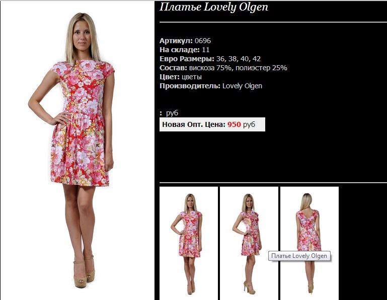This screenshot has height=300, width=387.
Task: Click the large main dress product photo
Action: (x=78, y=151)
